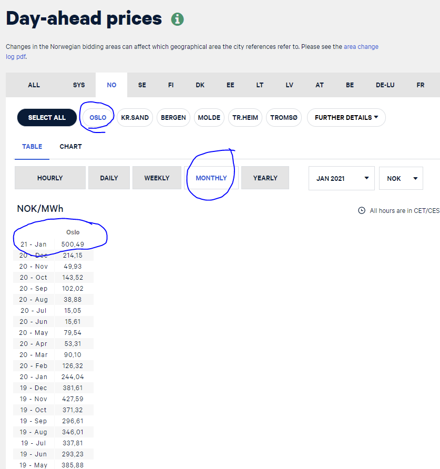This screenshot has height=469, width=440.
Task: Toggle the KR.SAND area filter
Action: [x=135, y=118]
